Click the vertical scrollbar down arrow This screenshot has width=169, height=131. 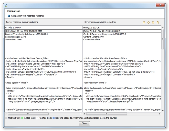(x=163, y=110)
